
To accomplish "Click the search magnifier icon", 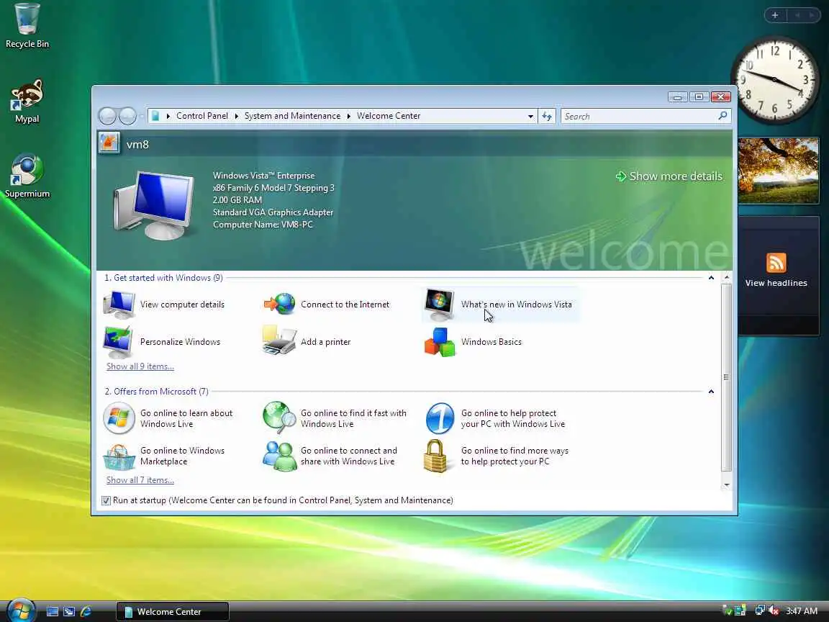I will pyautogui.click(x=722, y=116).
